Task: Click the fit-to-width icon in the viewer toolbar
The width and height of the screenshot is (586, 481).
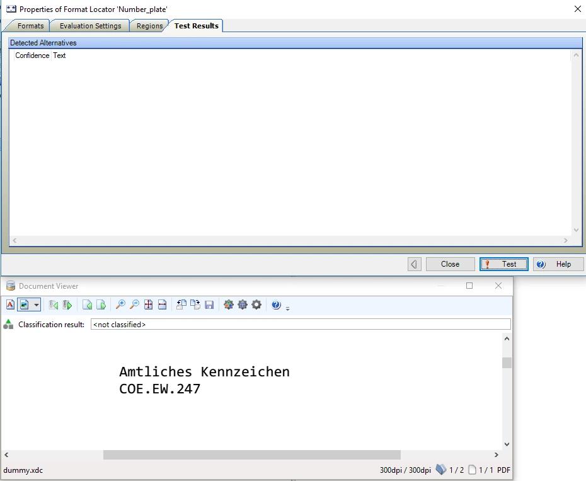Action: (x=162, y=305)
